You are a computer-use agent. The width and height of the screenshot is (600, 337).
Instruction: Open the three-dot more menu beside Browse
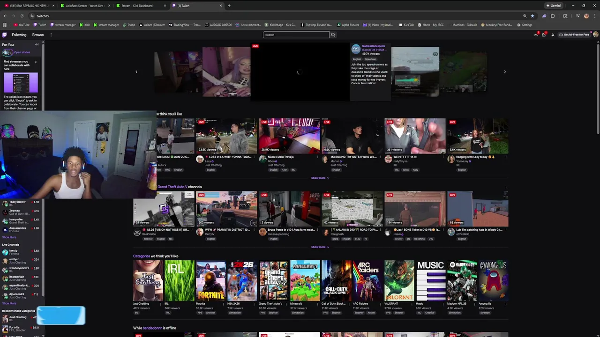pos(51,35)
